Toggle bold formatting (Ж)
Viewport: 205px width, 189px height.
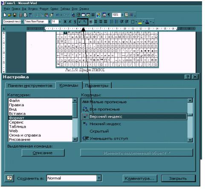(65, 22)
